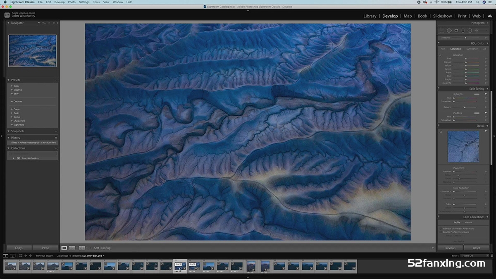Open the filmstrip Filters Off dropdown
The width and height of the screenshot is (496, 279).
(475, 256)
